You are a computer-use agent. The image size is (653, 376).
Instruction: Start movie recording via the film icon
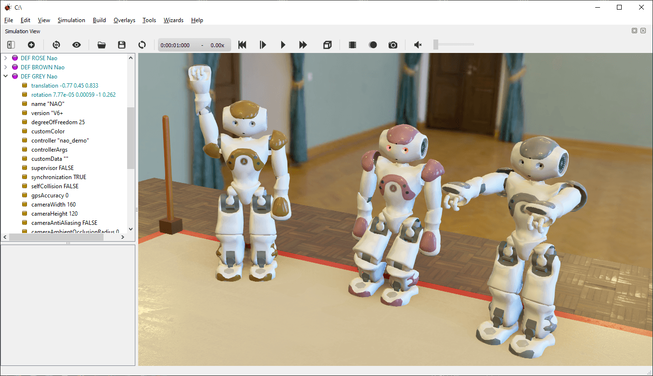coord(352,45)
